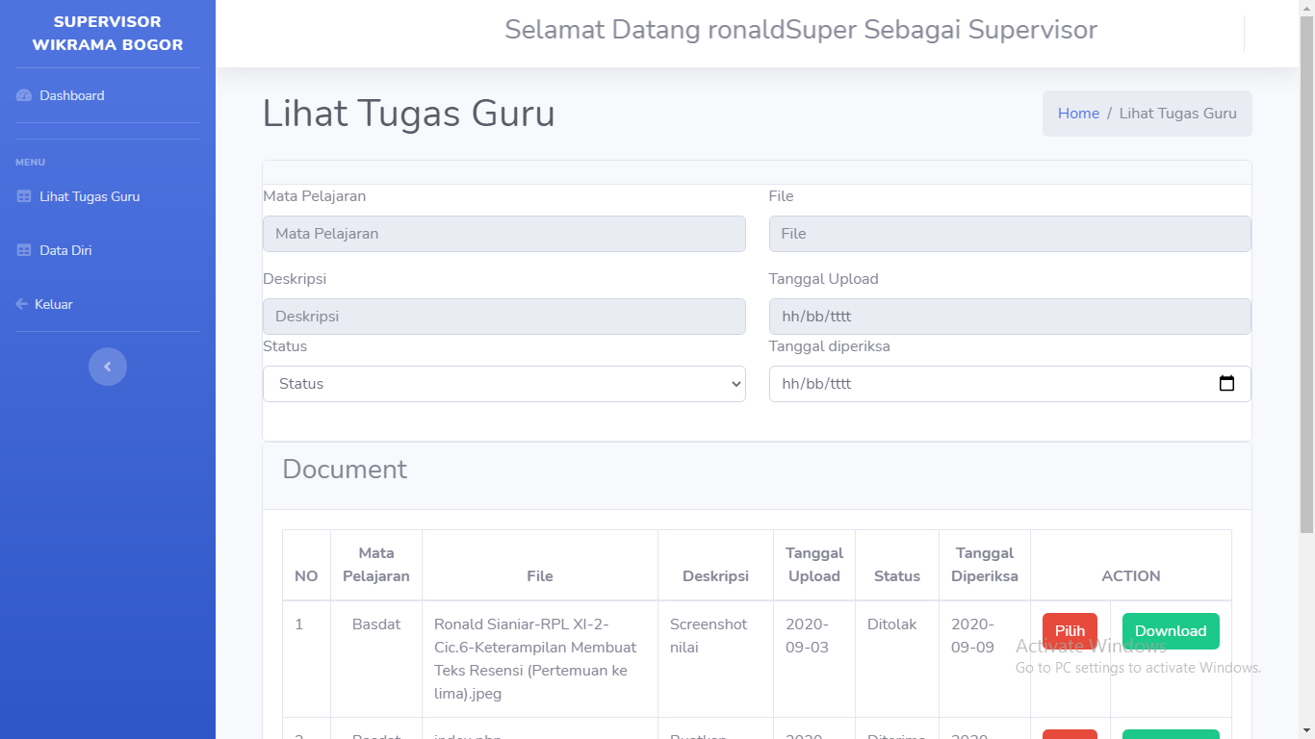Click the Document section heading
Image resolution: width=1315 pixels, height=739 pixels.
pyautogui.click(x=345, y=470)
